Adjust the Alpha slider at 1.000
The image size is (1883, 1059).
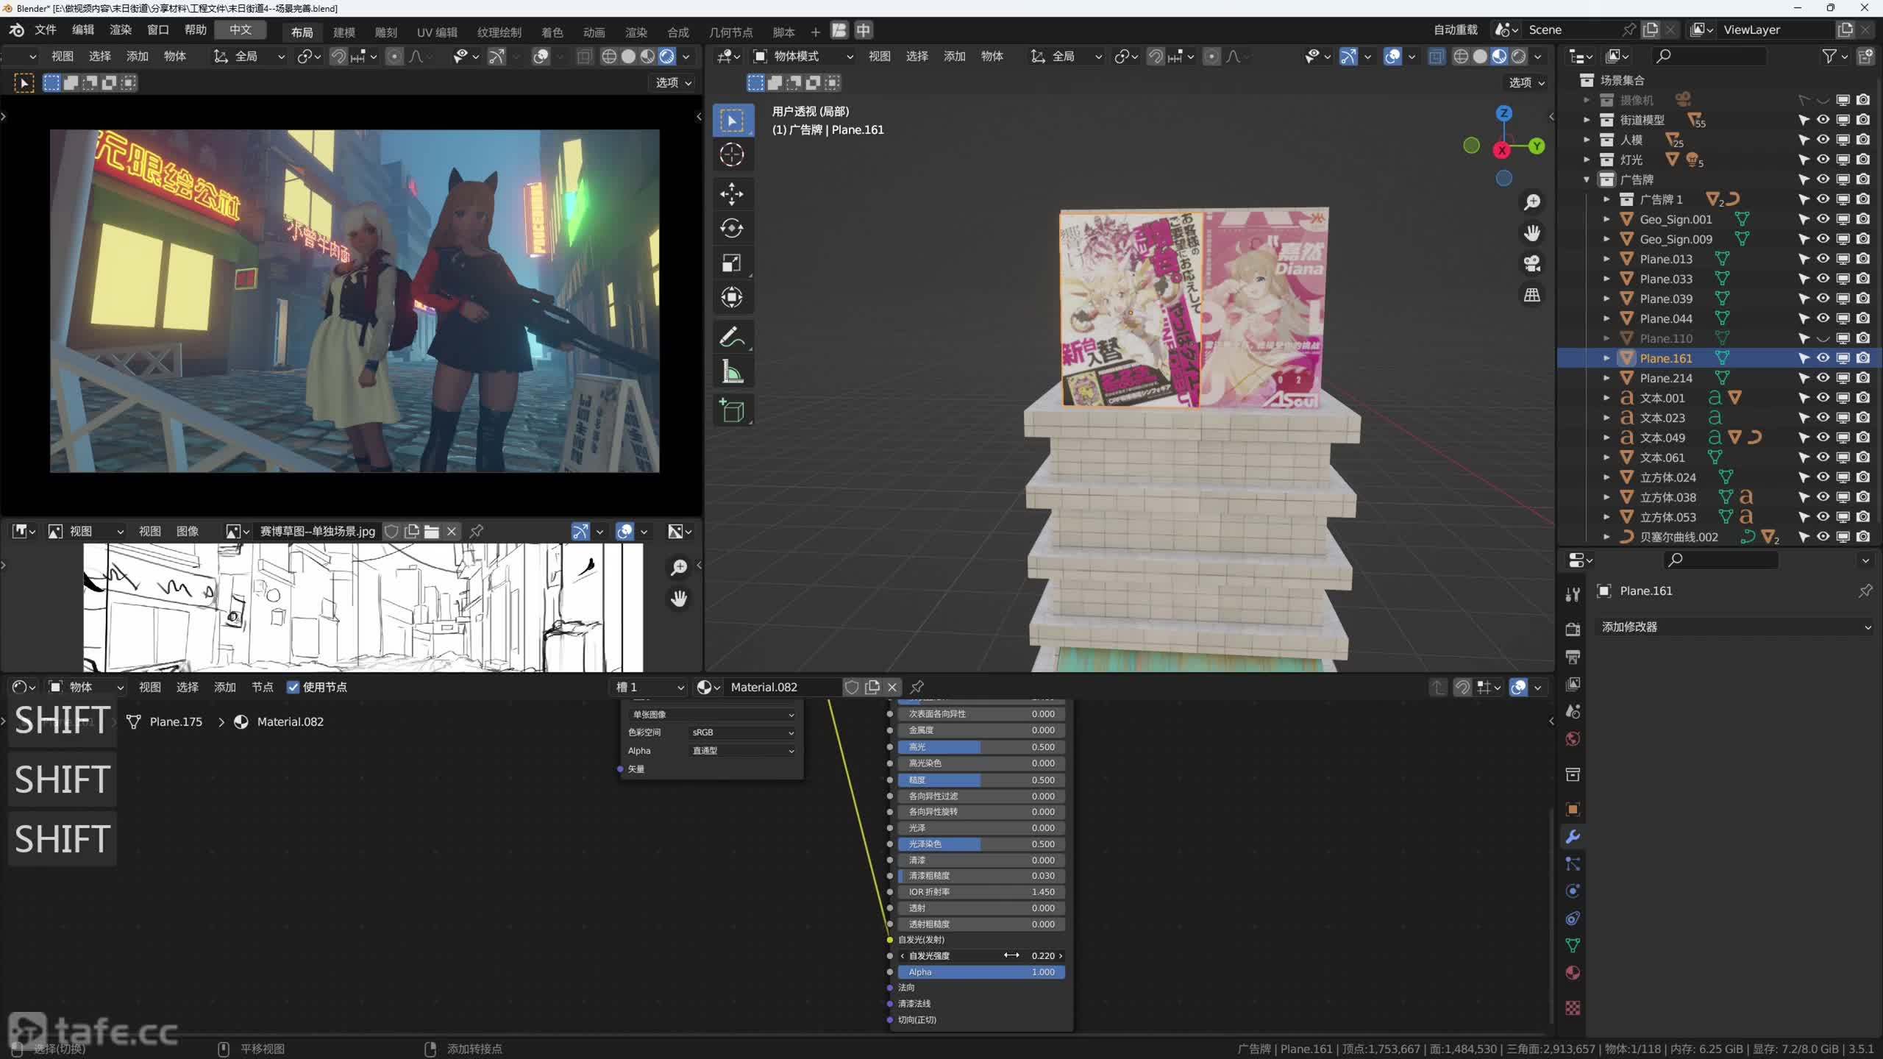pyautogui.click(x=981, y=972)
